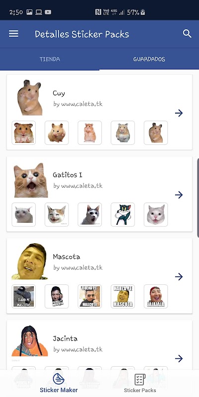Open Mascota pack arrow icon
This screenshot has width=199, height=397.
pyautogui.click(x=179, y=276)
